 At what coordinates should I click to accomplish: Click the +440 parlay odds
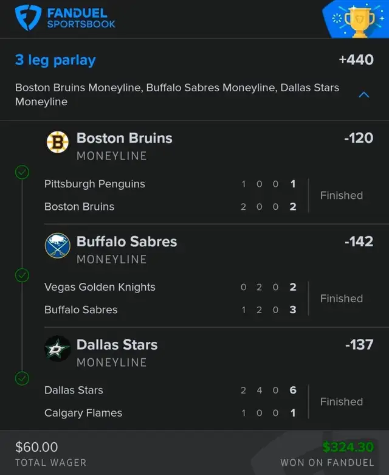[356, 60]
